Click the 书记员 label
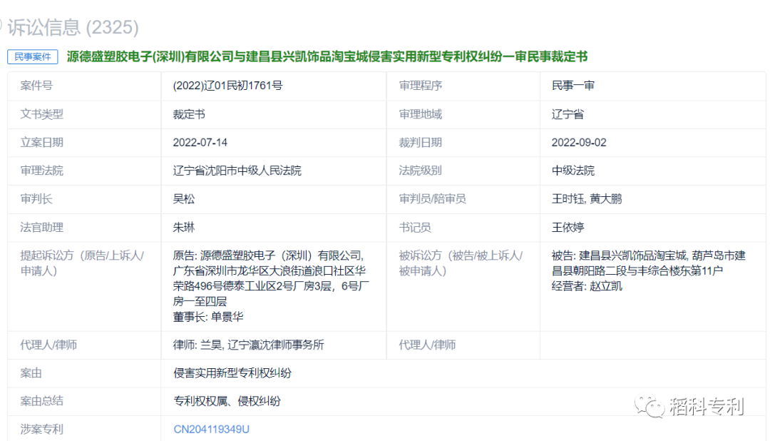Image resolution: width=770 pixels, height=441 pixels. coord(415,227)
